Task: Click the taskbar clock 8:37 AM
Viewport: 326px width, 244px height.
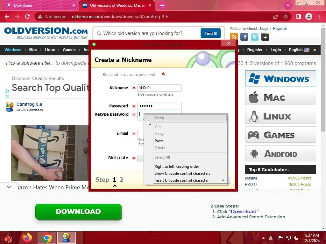Action: tap(312, 235)
